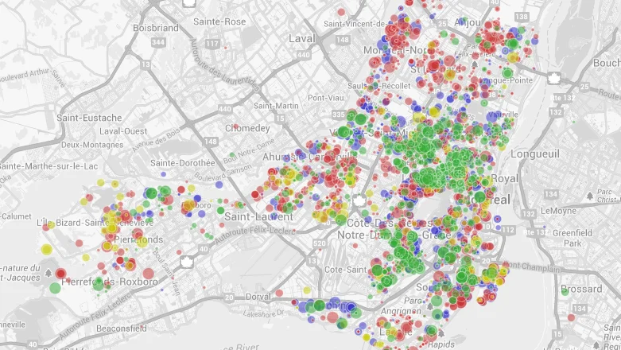
Task: Select the Boisbriand city label
Action: pos(156,27)
